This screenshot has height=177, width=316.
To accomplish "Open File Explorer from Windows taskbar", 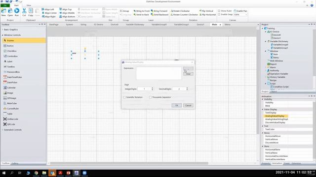I will (x=44, y=173).
